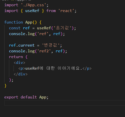The image size is (125, 117).
Task: Click the App function name in the declaration
Action: (29, 22)
